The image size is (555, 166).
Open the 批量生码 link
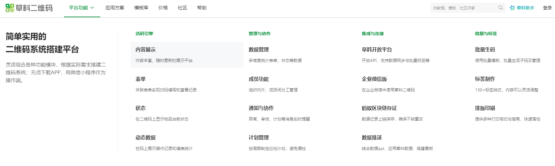(485, 50)
